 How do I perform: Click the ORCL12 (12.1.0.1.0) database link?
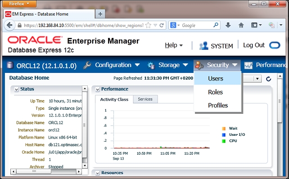(46, 66)
